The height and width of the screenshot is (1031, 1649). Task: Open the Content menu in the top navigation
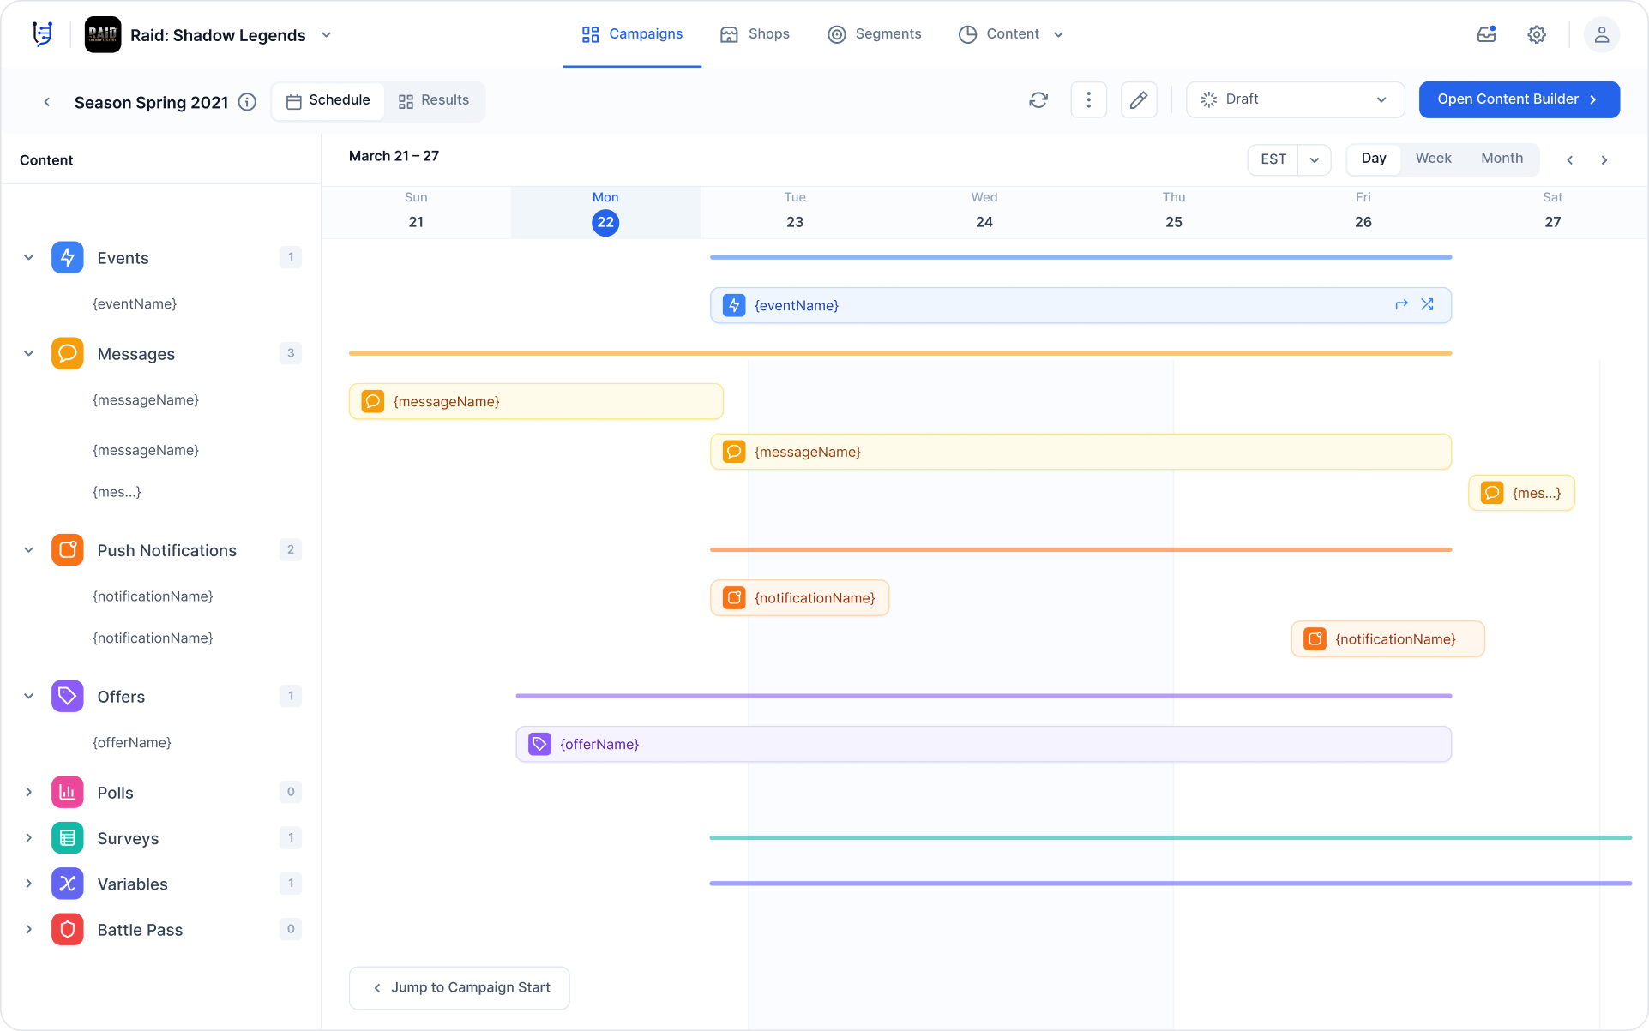[x=1012, y=34]
